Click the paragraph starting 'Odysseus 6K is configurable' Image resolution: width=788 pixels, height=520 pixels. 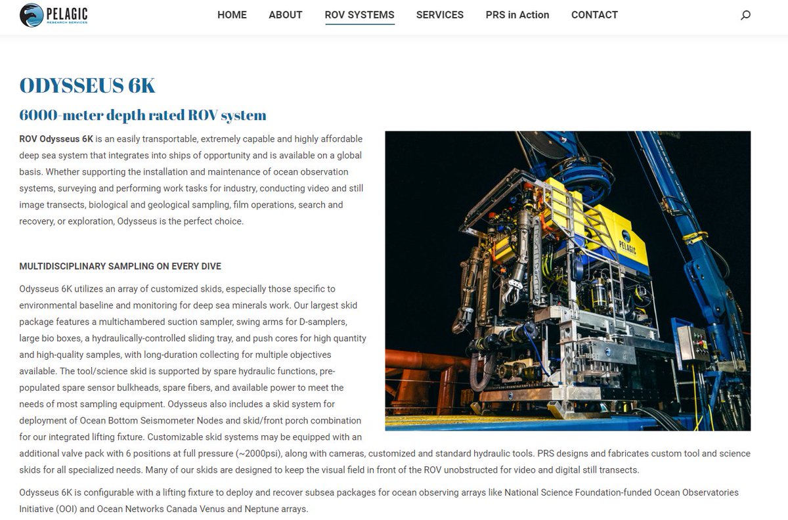tap(379, 500)
